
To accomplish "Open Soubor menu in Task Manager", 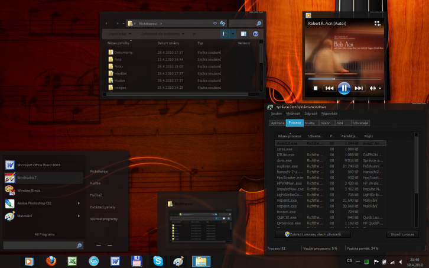I will tap(277, 114).
